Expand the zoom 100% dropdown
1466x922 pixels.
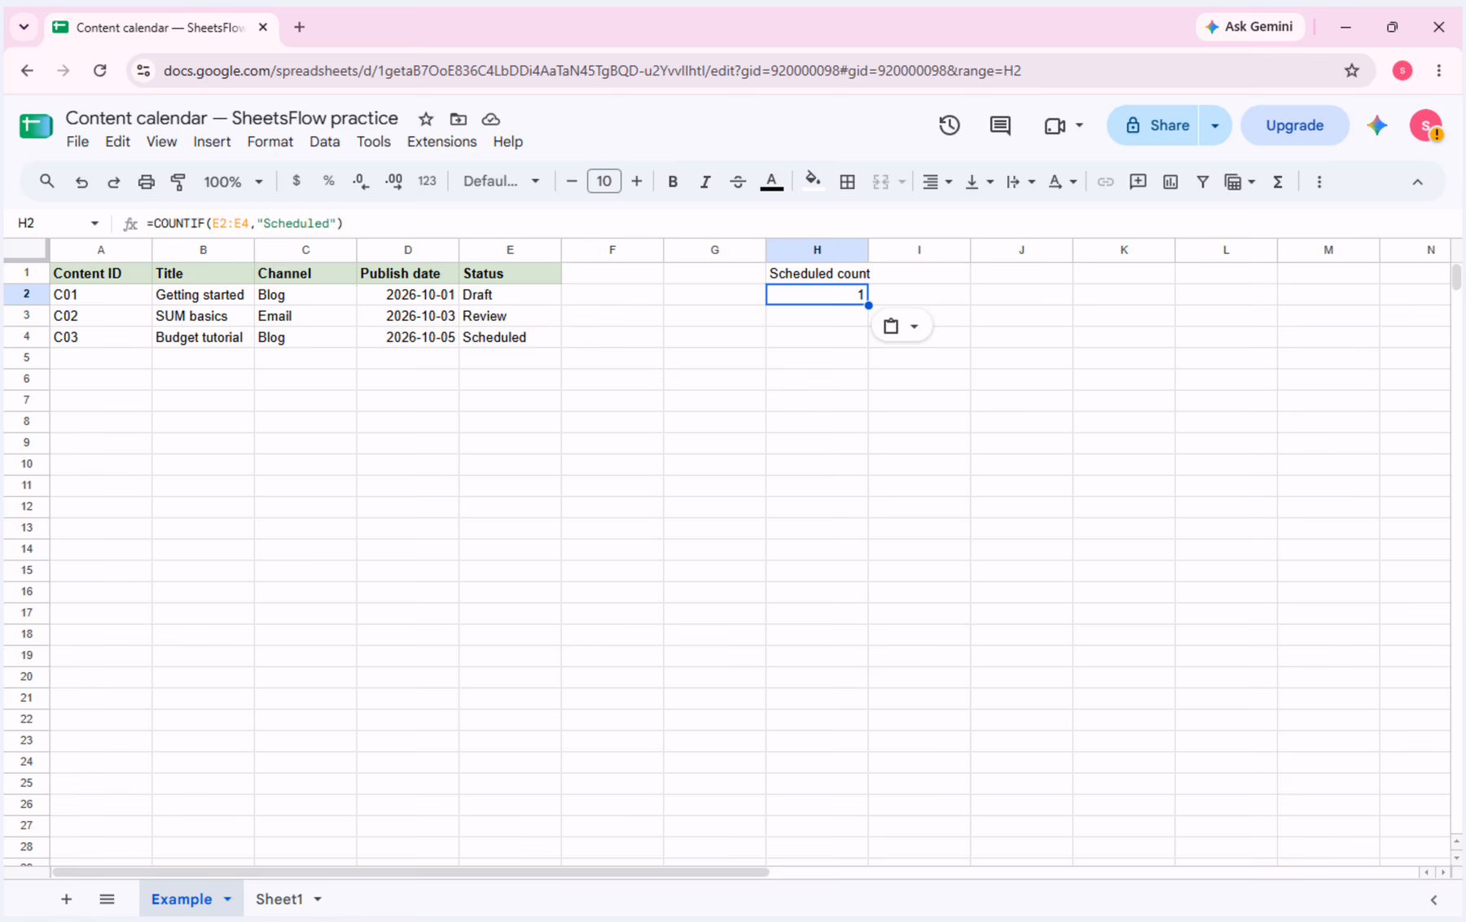point(233,182)
